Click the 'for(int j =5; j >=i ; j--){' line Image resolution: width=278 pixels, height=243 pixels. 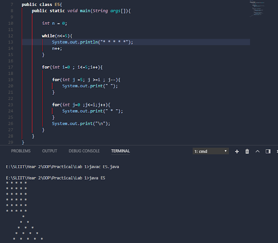(x=86, y=80)
